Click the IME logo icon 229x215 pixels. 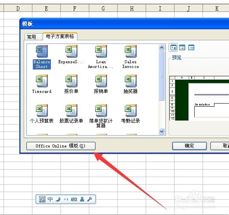point(42,199)
